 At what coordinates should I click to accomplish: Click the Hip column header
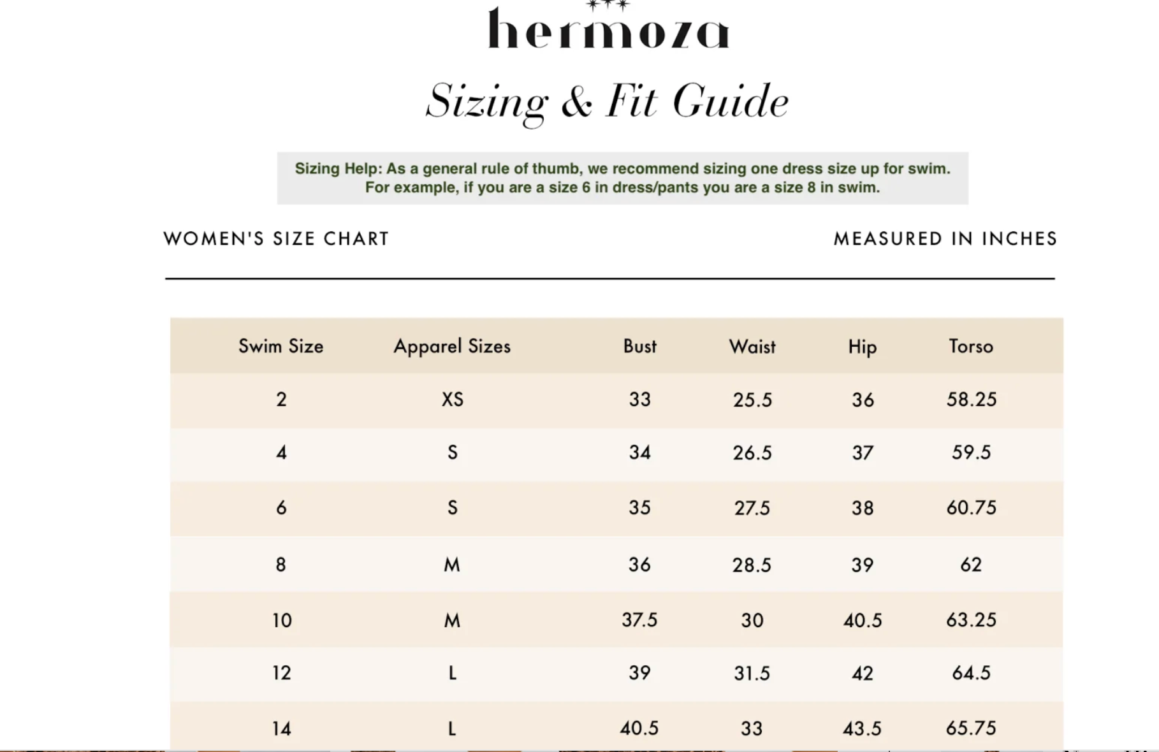863,347
